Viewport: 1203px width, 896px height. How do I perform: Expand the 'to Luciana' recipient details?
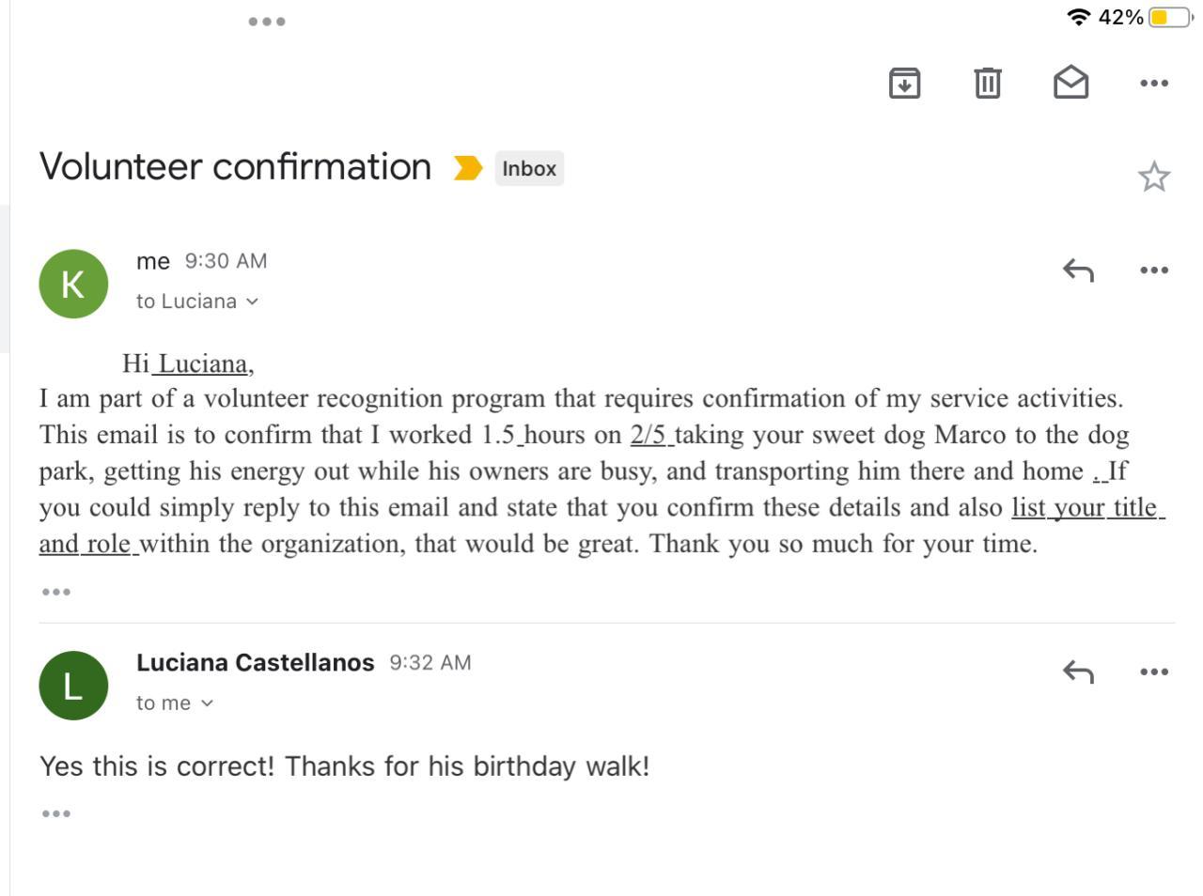click(197, 301)
